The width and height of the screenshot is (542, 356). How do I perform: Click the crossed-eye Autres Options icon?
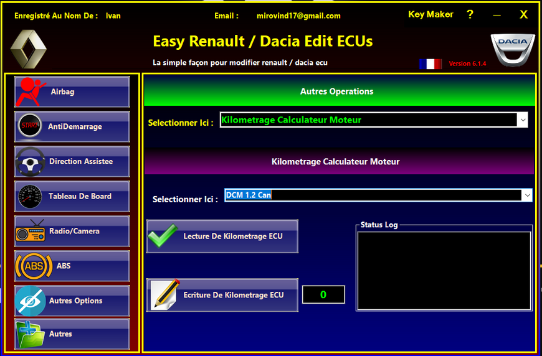coord(31,301)
